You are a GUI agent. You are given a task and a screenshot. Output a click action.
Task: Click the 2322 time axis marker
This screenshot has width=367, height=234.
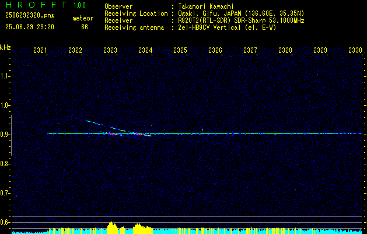pos(75,50)
